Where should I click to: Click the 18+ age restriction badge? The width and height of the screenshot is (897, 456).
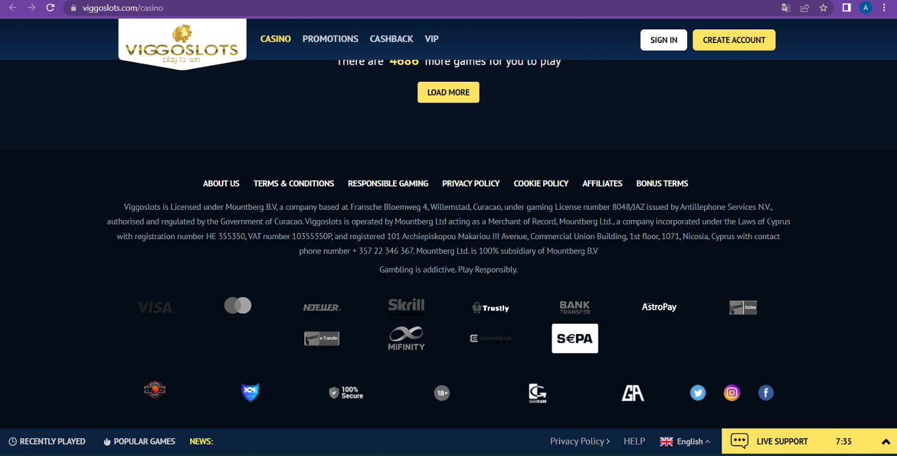point(441,393)
